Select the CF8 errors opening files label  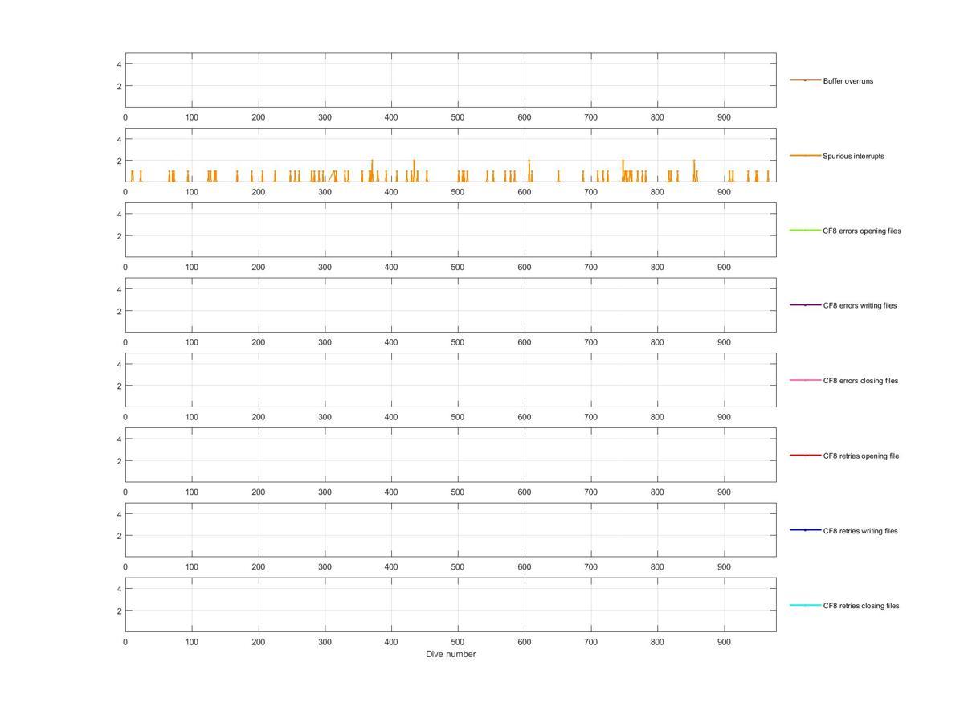click(x=862, y=231)
